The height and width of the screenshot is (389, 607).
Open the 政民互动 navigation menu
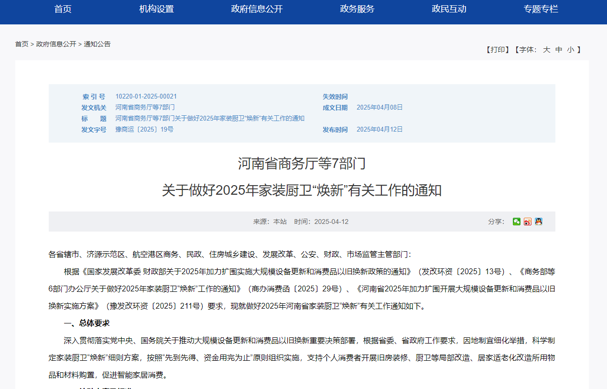pos(449,9)
